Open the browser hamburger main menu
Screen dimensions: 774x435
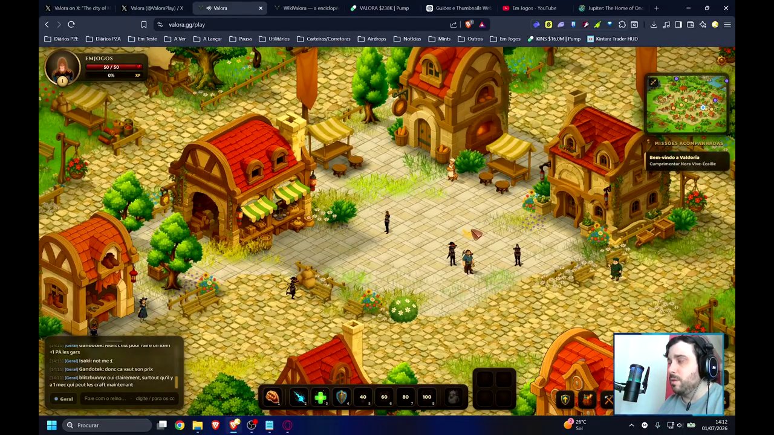727,25
